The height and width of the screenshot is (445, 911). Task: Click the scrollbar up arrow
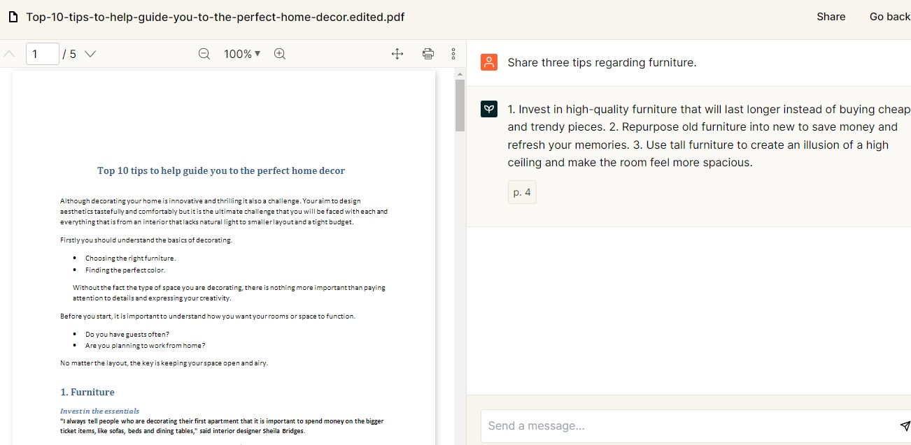pos(460,73)
